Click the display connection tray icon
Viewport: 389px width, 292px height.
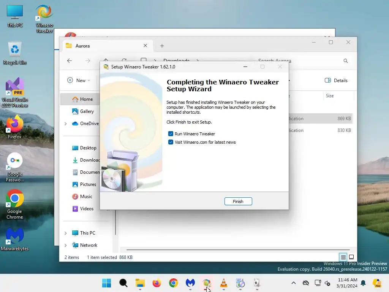tap(318, 283)
